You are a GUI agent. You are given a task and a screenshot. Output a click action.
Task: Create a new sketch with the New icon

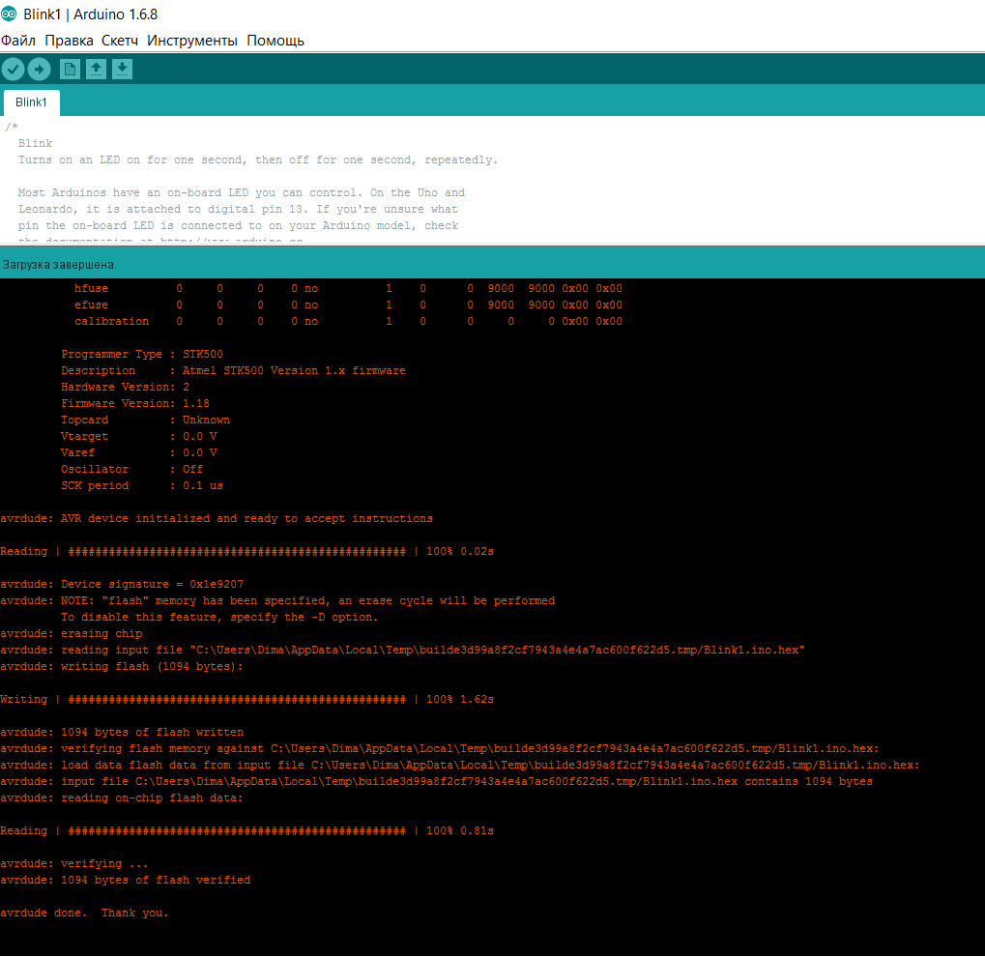(x=70, y=70)
